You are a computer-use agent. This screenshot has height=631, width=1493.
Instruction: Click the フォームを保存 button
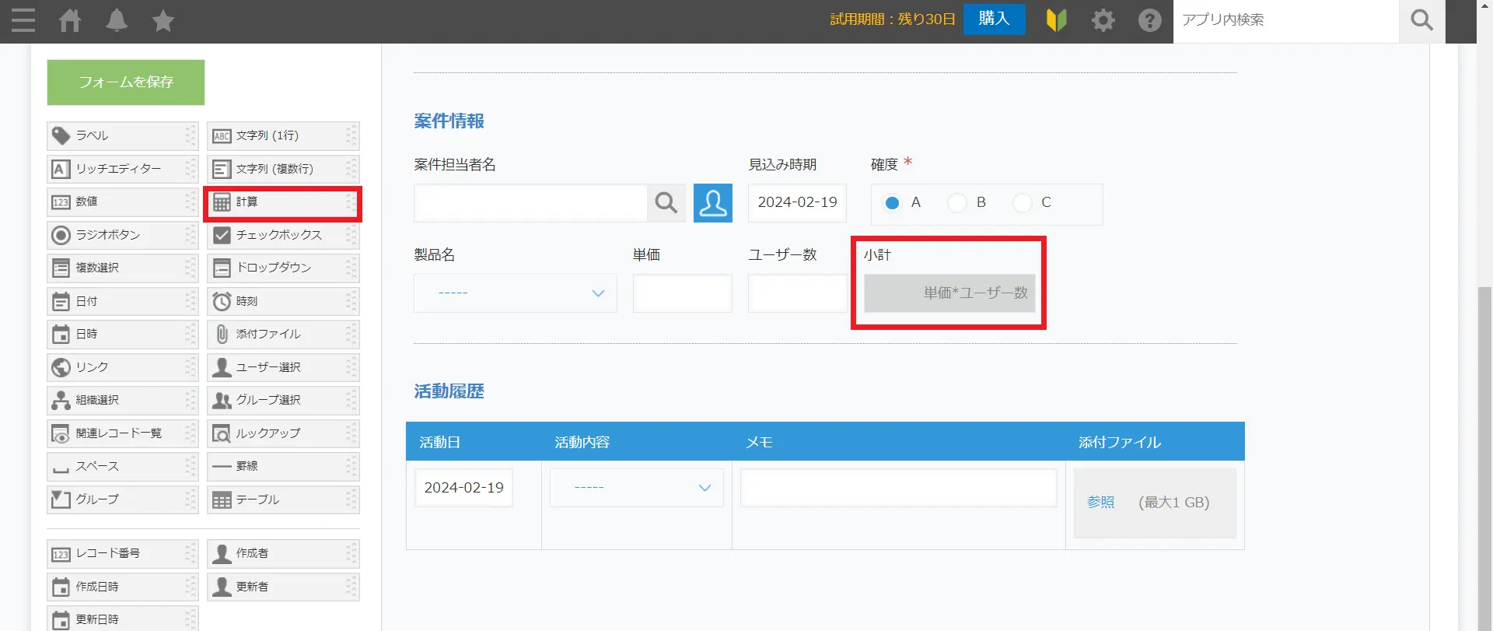tap(126, 82)
